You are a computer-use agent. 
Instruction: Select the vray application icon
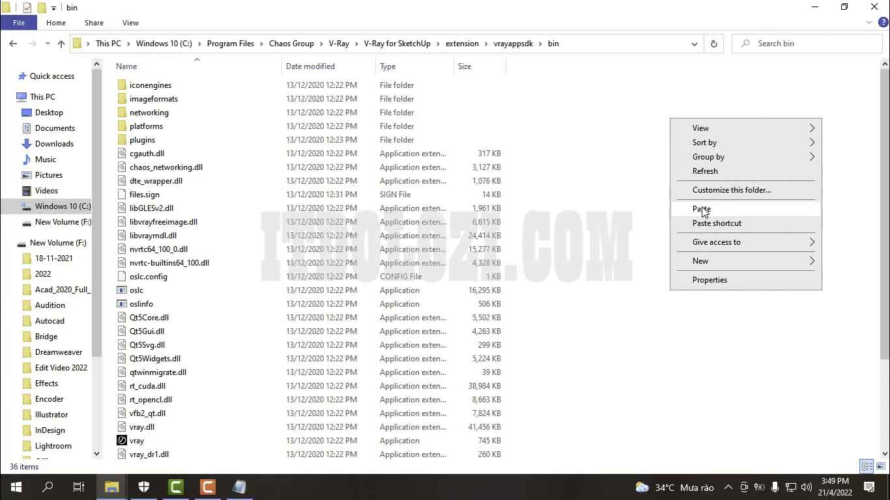pyautogui.click(x=122, y=441)
